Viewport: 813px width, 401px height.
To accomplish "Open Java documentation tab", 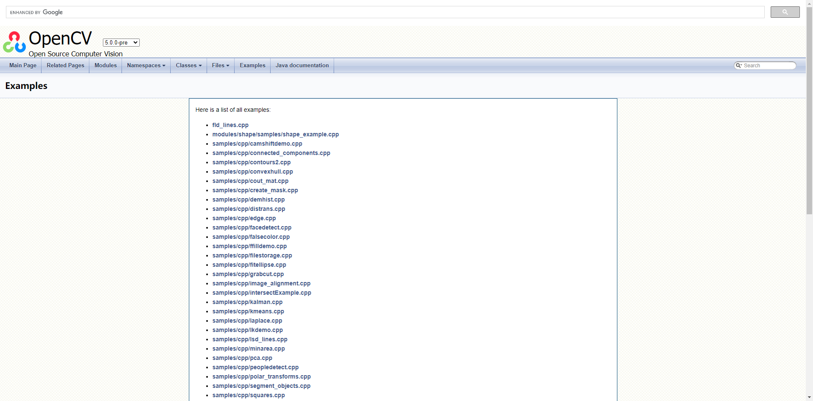I will pyautogui.click(x=302, y=66).
